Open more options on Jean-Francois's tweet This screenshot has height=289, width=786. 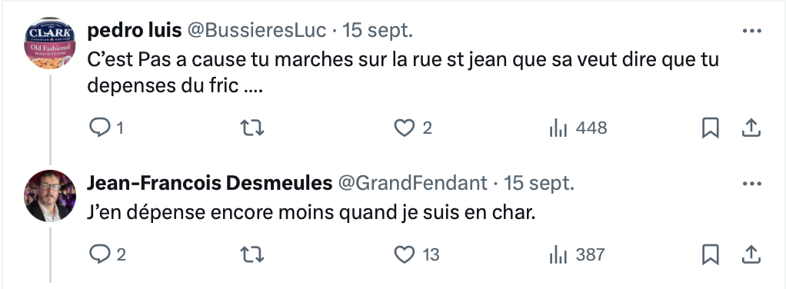(752, 184)
